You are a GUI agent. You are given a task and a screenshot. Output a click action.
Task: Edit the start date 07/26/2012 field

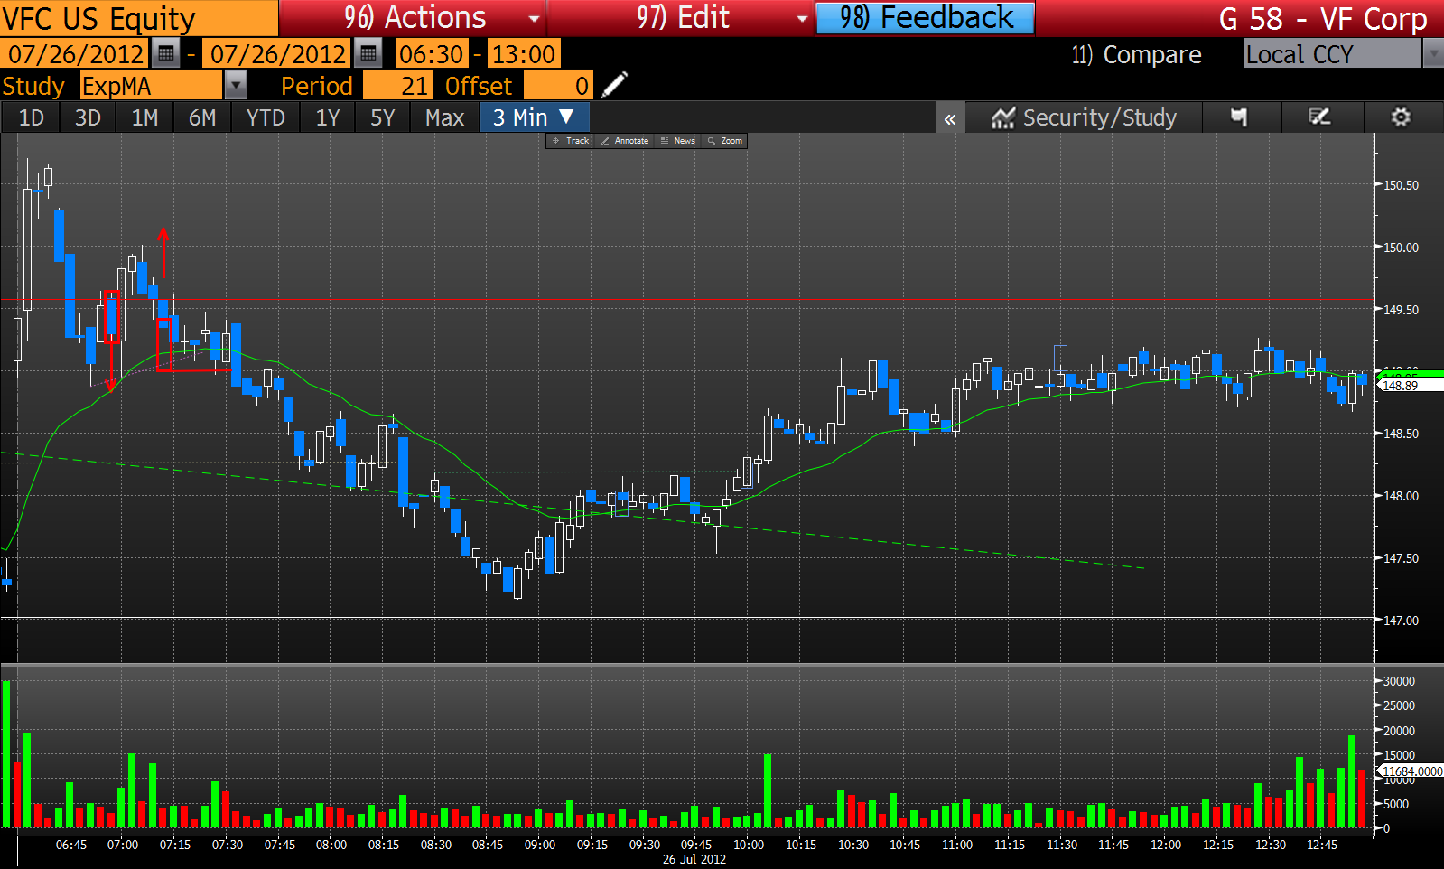tap(75, 54)
